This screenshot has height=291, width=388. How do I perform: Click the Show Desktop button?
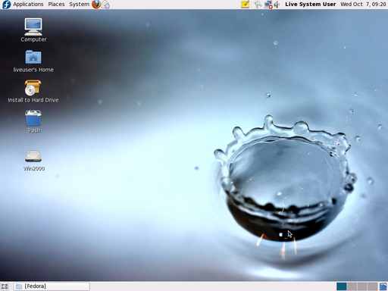pyautogui.click(x=5, y=286)
